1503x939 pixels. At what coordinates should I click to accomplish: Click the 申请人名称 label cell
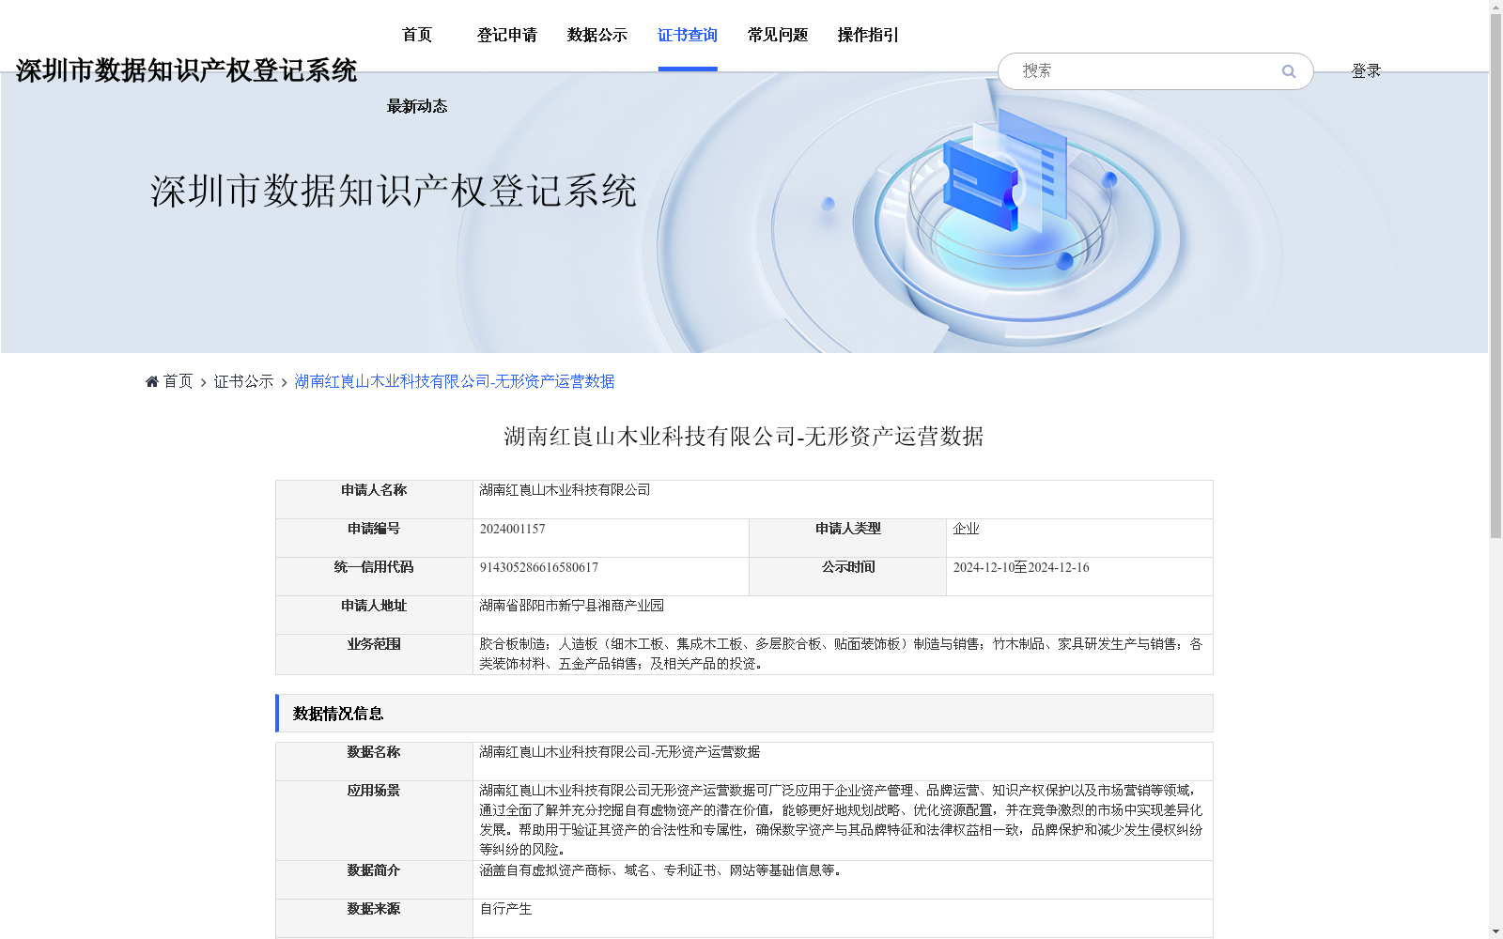coord(374,500)
